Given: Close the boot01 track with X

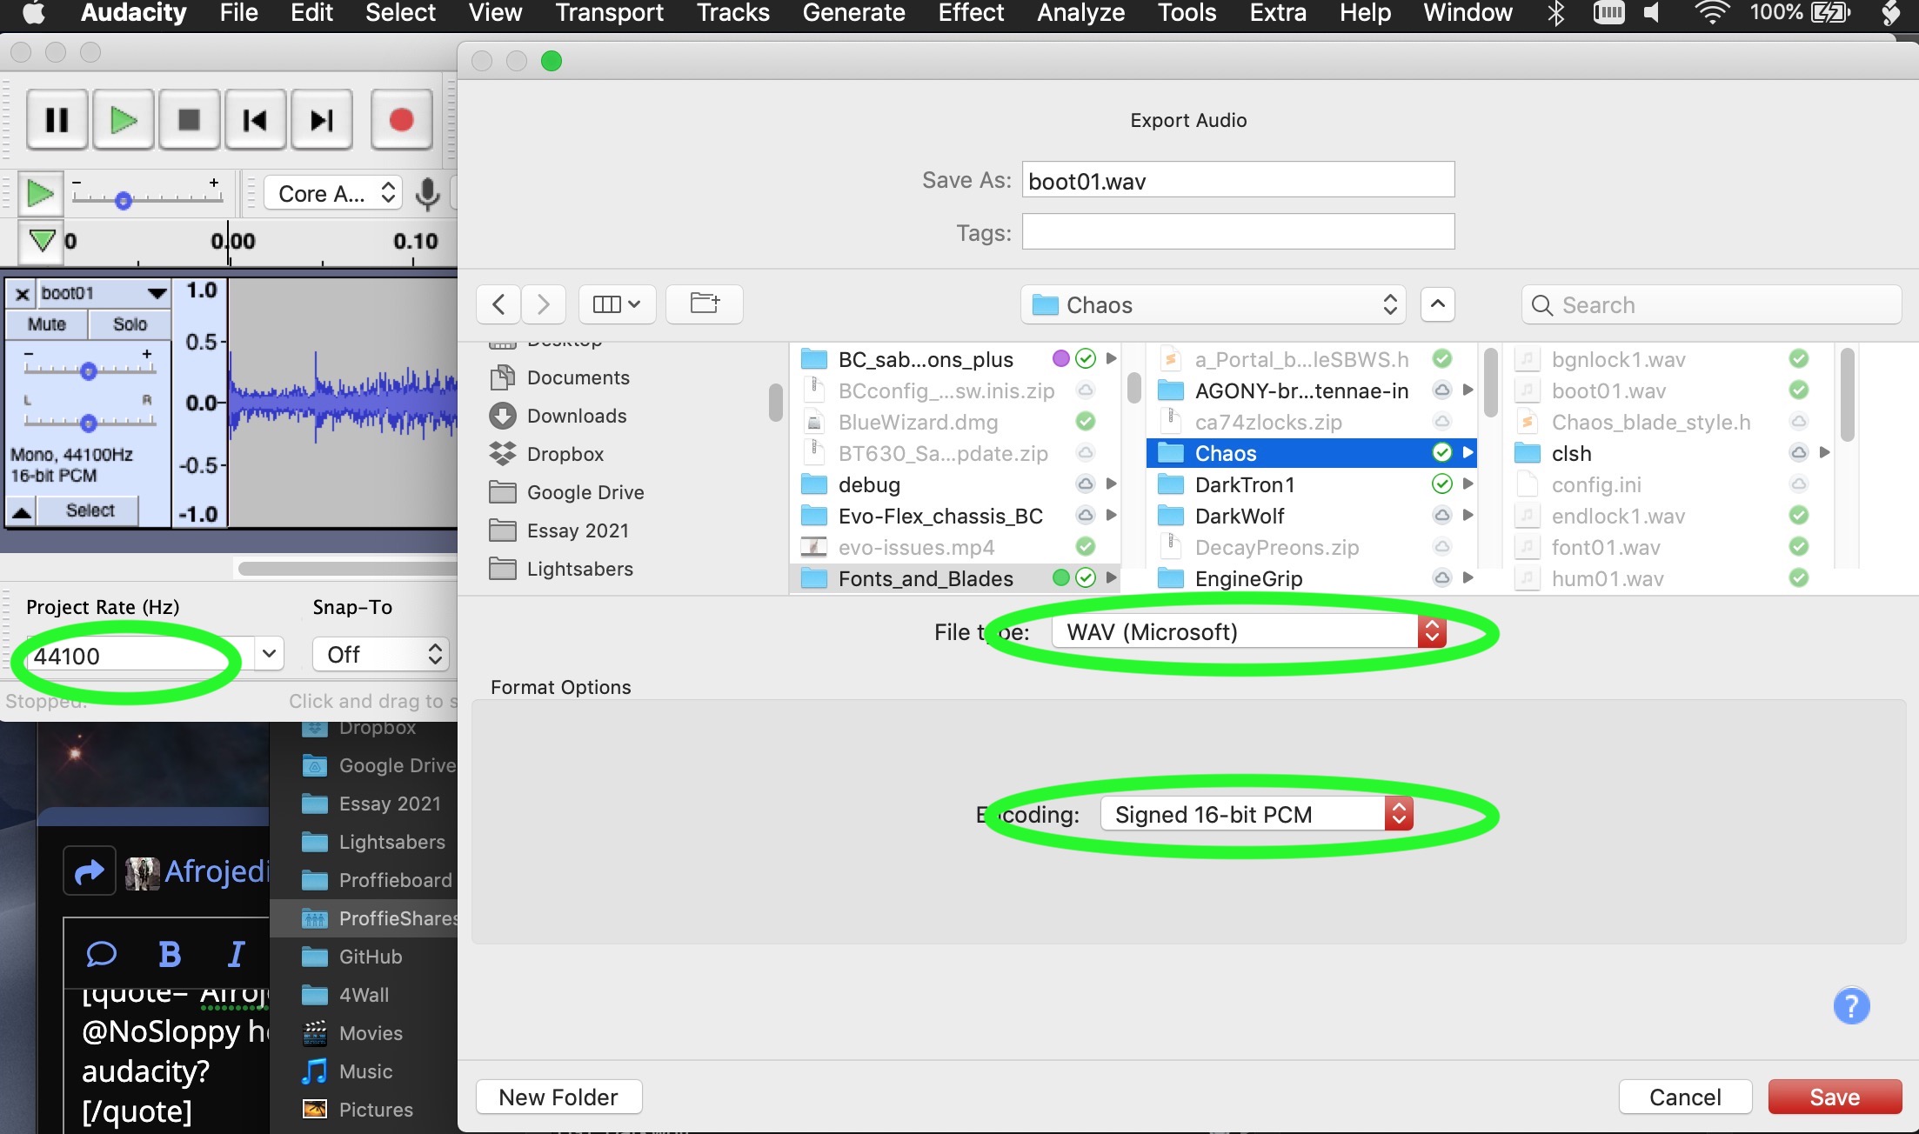Looking at the screenshot, I should (23, 294).
